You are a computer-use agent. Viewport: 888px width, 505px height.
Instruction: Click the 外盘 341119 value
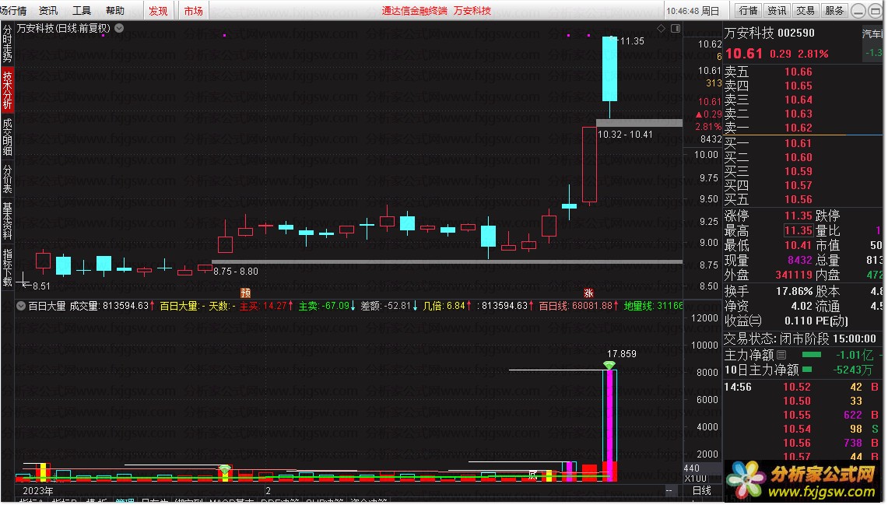click(794, 275)
